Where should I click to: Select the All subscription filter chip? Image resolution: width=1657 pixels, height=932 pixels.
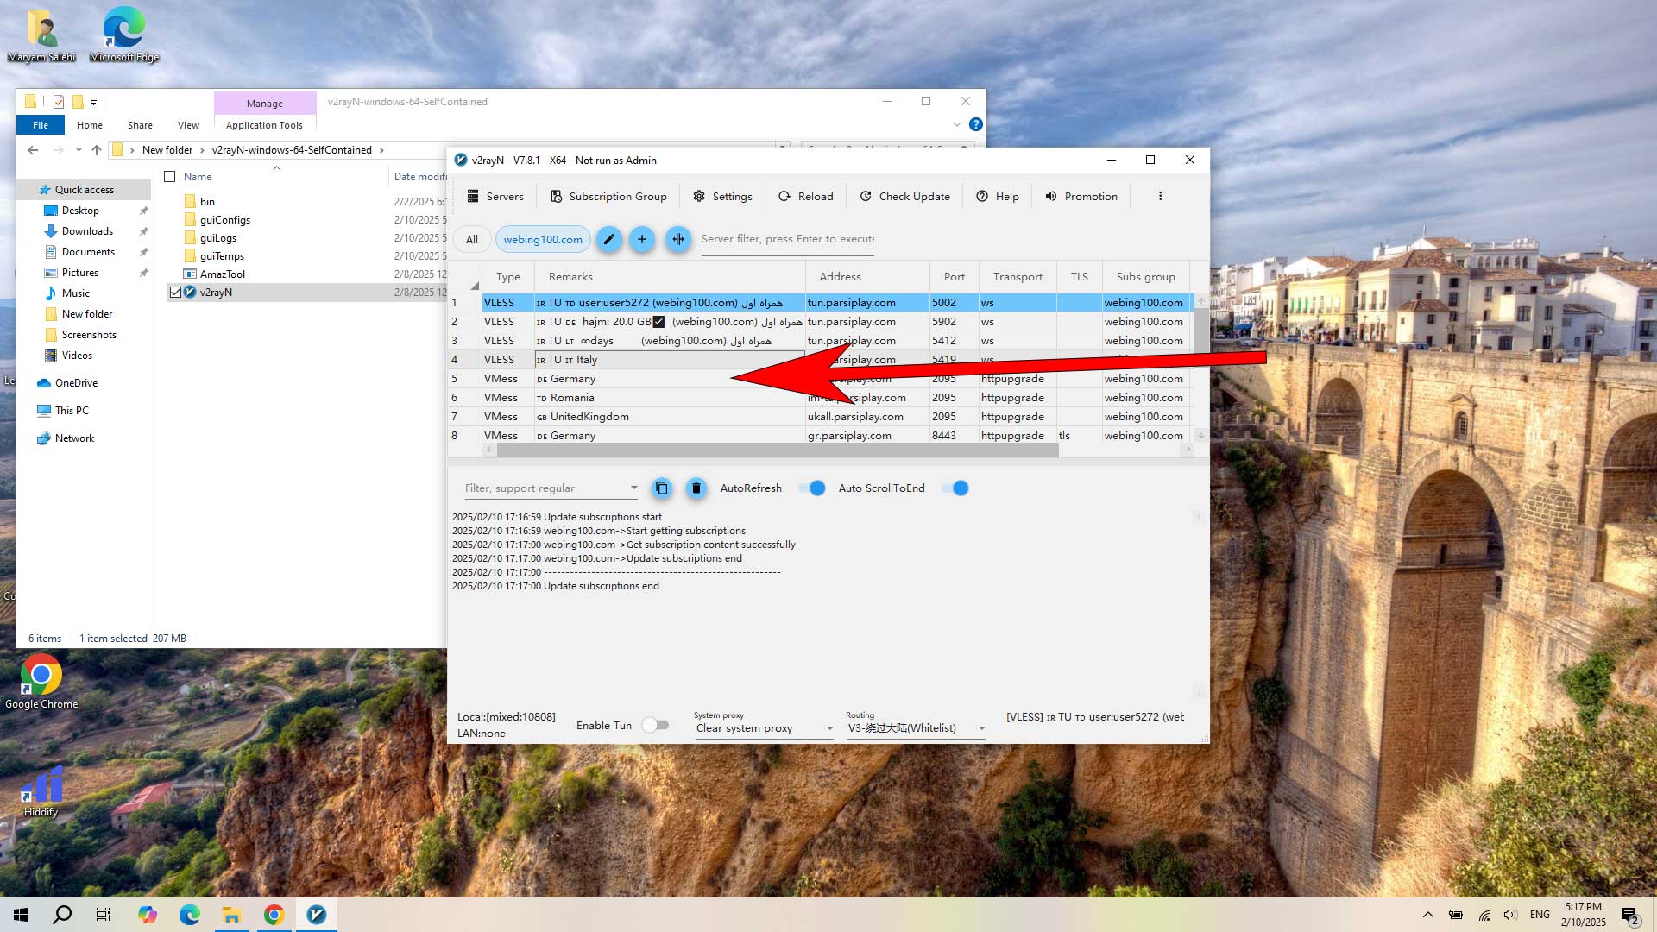tap(472, 239)
